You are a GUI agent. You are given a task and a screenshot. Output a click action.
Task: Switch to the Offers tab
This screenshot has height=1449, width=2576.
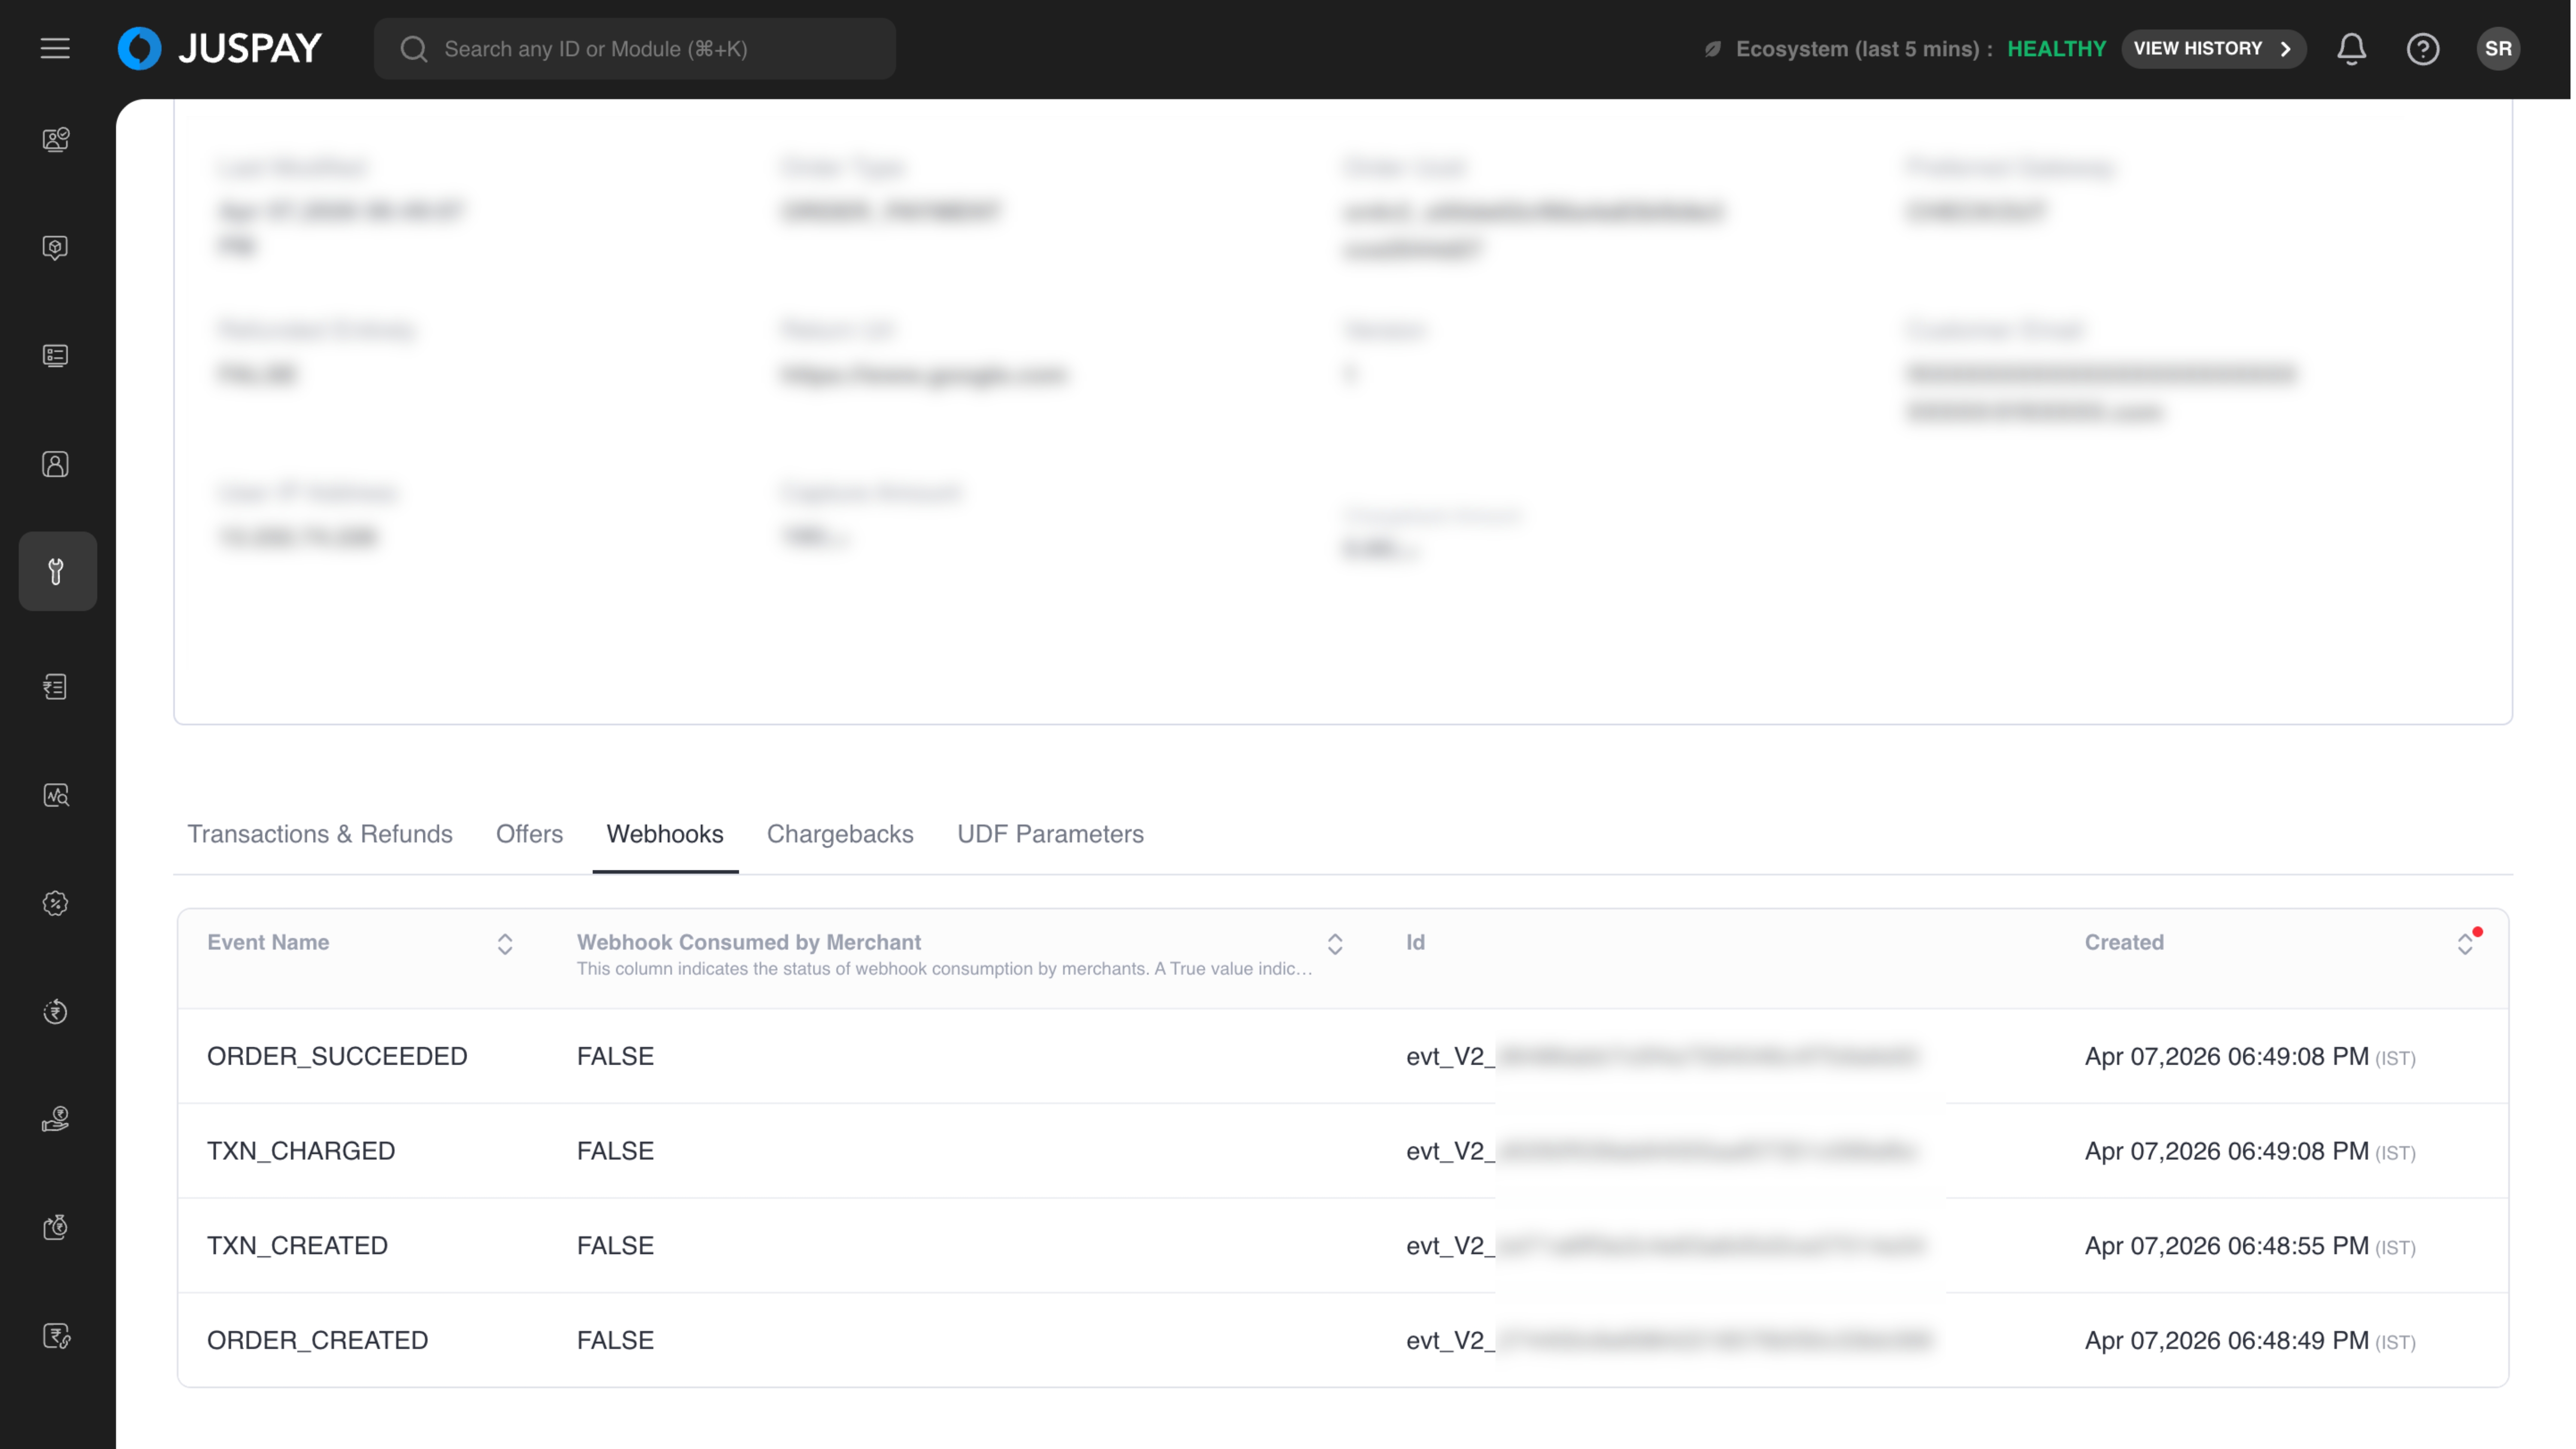[x=529, y=834]
